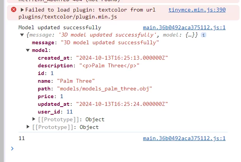241x162 pixels.
Task: Click the user_id property row
Action: click(x=55, y=112)
